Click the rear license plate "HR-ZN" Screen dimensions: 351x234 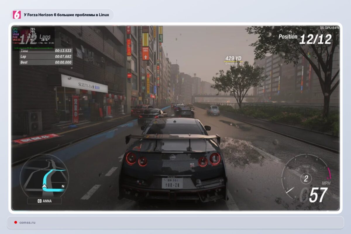coord(172,183)
